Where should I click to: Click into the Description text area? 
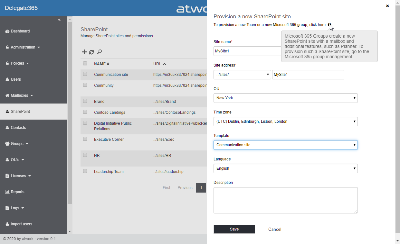click(285, 200)
